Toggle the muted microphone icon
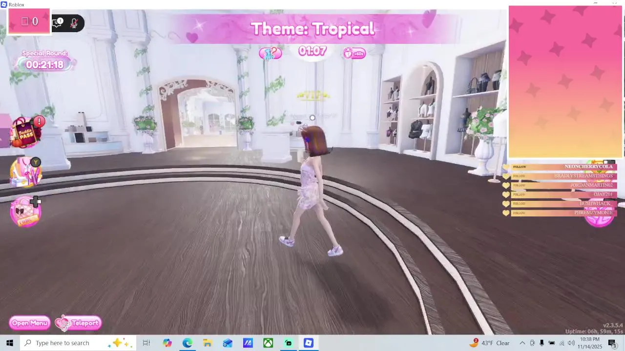The width and height of the screenshot is (625, 351). pos(74,22)
